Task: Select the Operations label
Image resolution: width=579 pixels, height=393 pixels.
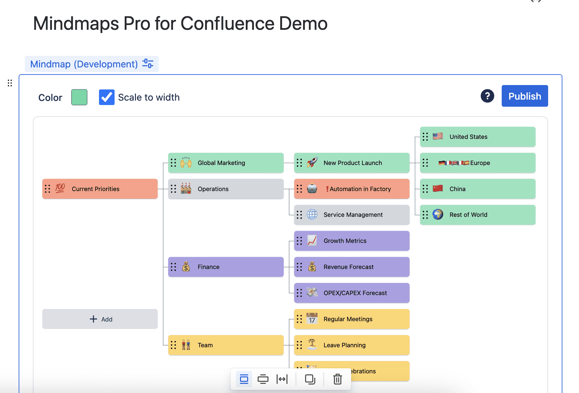Action: [x=213, y=189]
